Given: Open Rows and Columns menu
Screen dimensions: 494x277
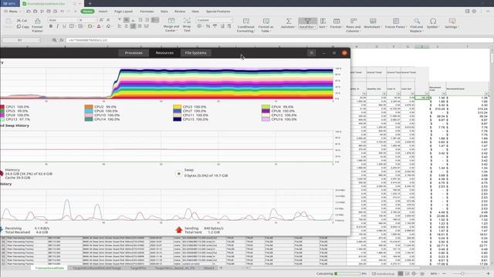Looking at the screenshot, I should 354,25.
